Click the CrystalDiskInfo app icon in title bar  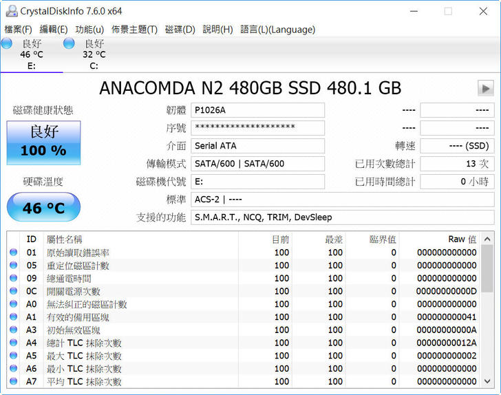tap(11, 11)
